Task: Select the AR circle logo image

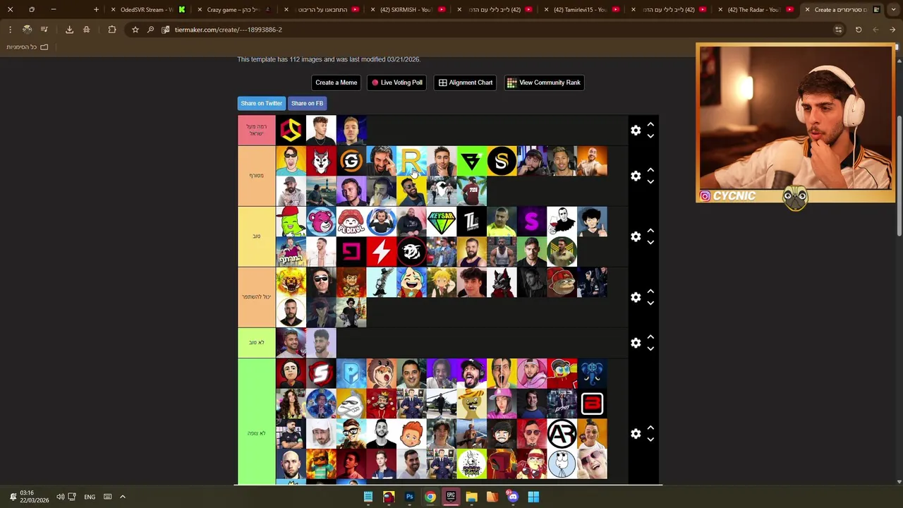Action: click(562, 434)
